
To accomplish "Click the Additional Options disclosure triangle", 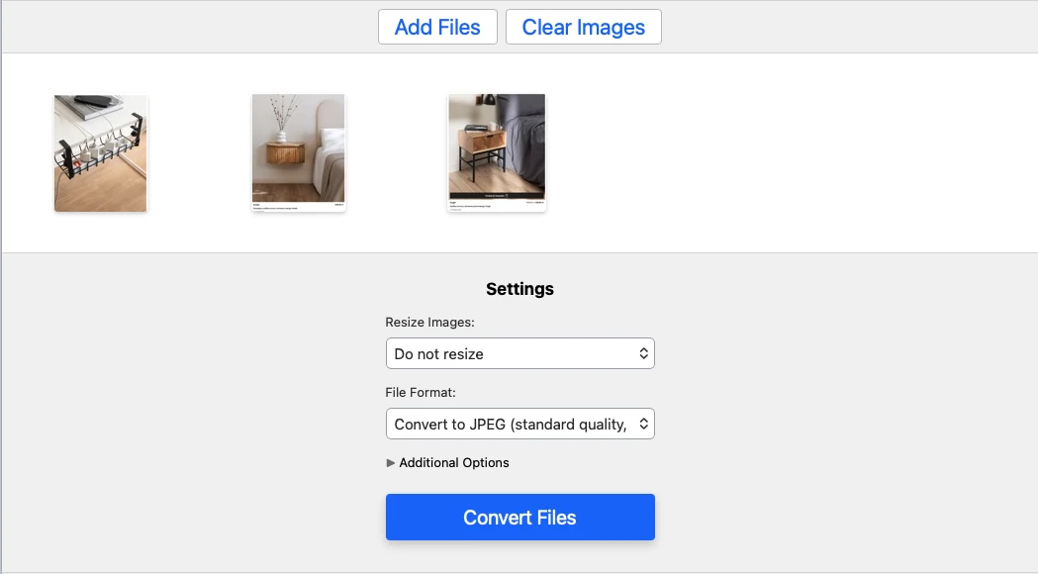I will [391, 462].
